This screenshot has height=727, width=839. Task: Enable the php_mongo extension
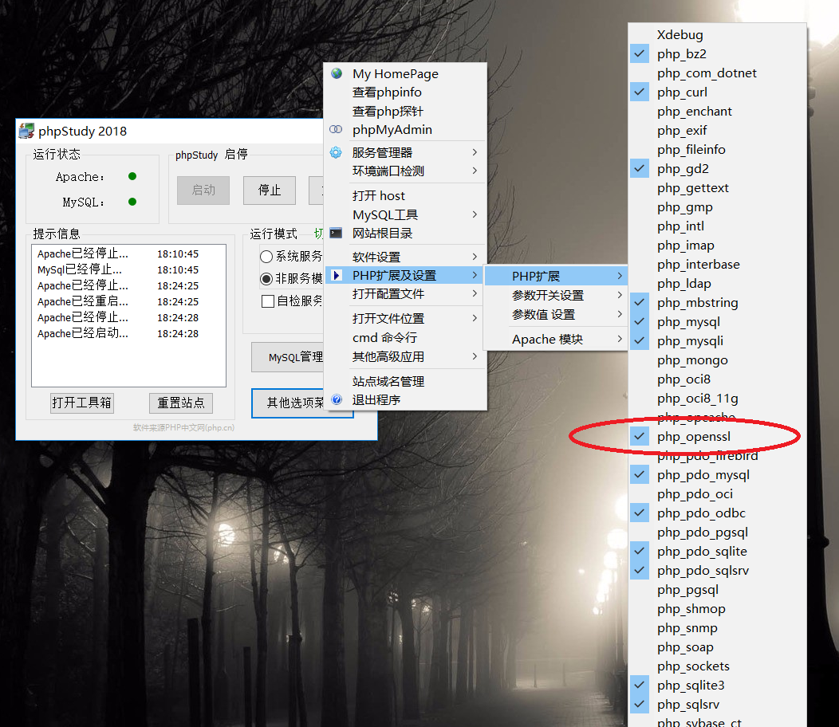(717, 360)
